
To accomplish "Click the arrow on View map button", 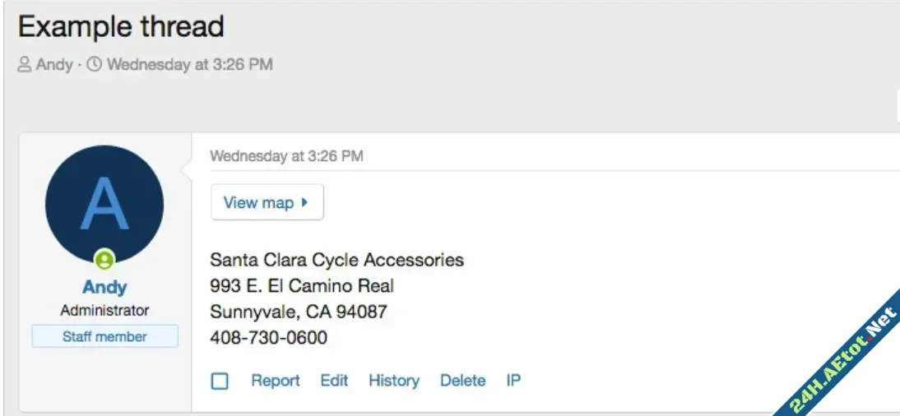I will click(x=304, y=202).
